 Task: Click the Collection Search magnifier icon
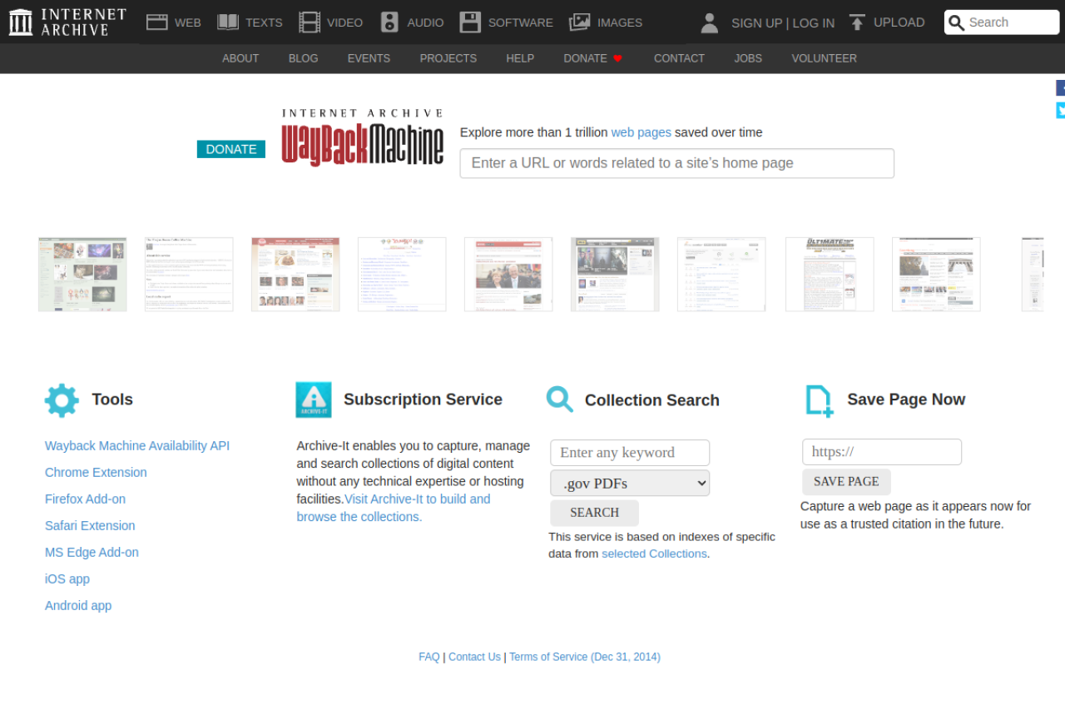560,400
